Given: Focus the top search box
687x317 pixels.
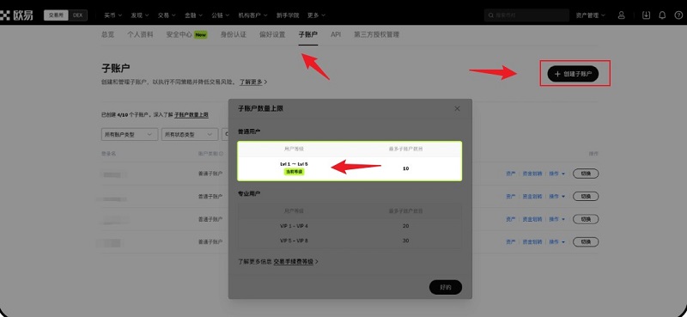Looking at the screenshot, I should tap(526, 15).
